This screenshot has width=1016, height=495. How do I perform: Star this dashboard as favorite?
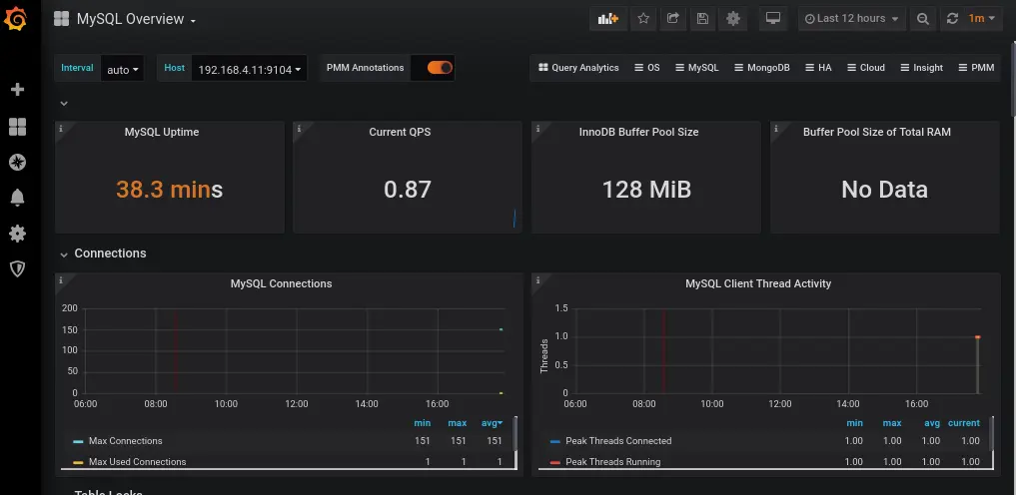[x=643, y=19]
